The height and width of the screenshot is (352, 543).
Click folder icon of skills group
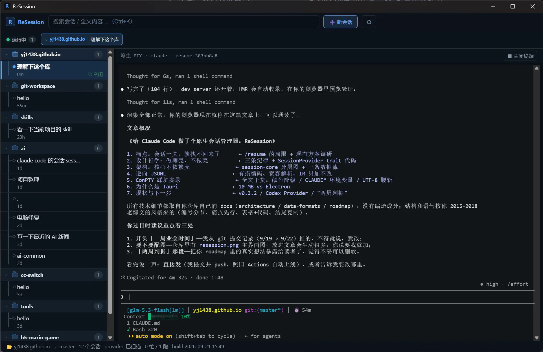[x=15, y=117]
